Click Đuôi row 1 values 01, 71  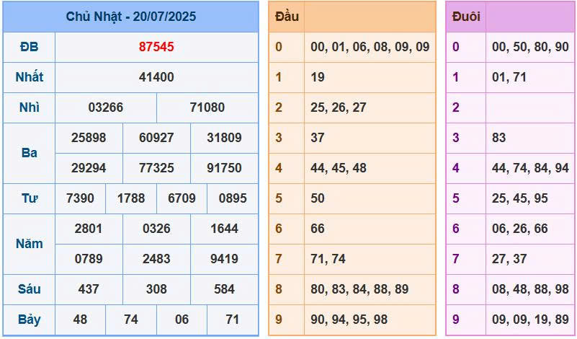coord(509,77)
